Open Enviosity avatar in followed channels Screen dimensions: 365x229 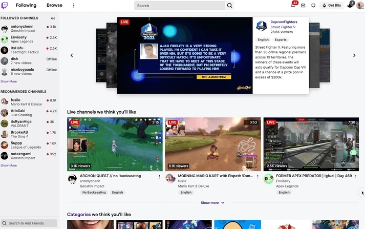point(5,39)
